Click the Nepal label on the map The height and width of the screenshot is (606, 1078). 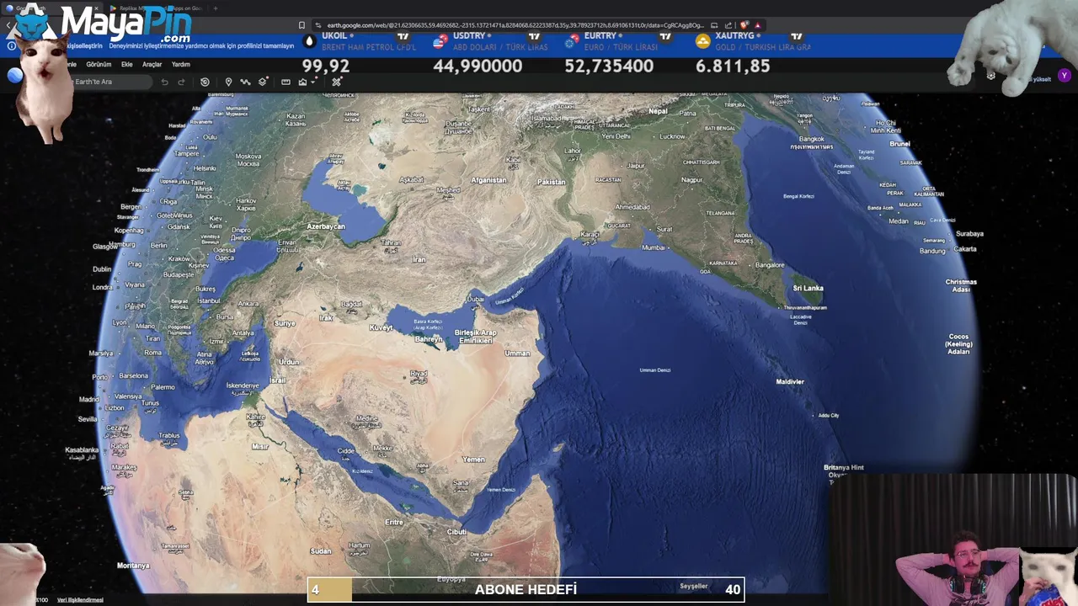(x=658, y=111)
